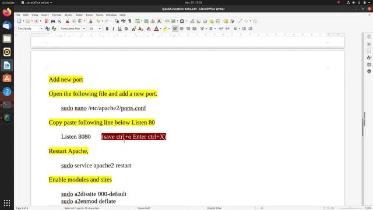Viewport: 373px width, 210px height.
Task: Open the font size dropdown
Action: [x=100, y=29]
